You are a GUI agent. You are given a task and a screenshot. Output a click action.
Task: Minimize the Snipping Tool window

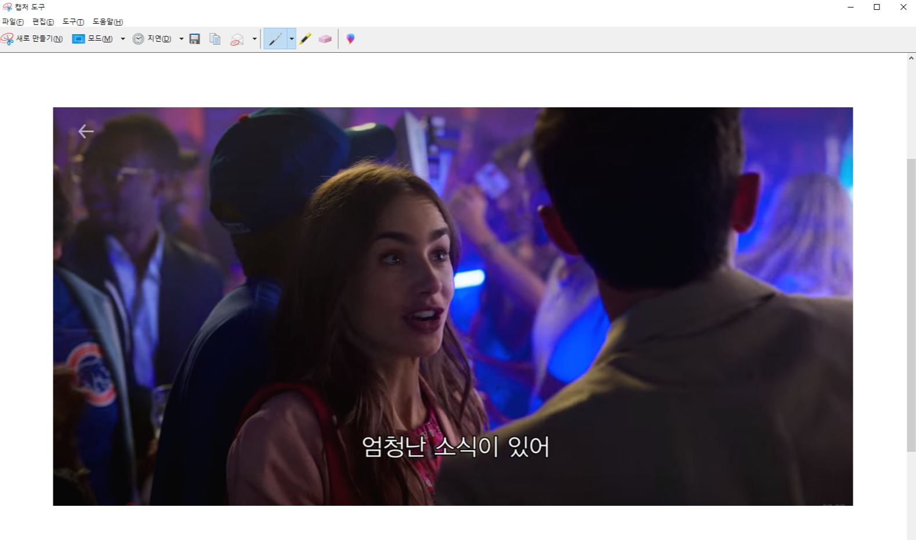tap(850, 7)
